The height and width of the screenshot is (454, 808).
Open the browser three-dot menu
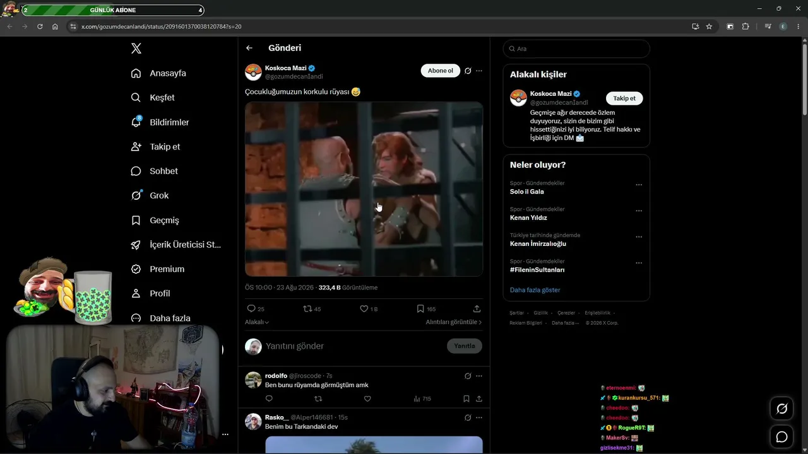click(x=798, y=26)
